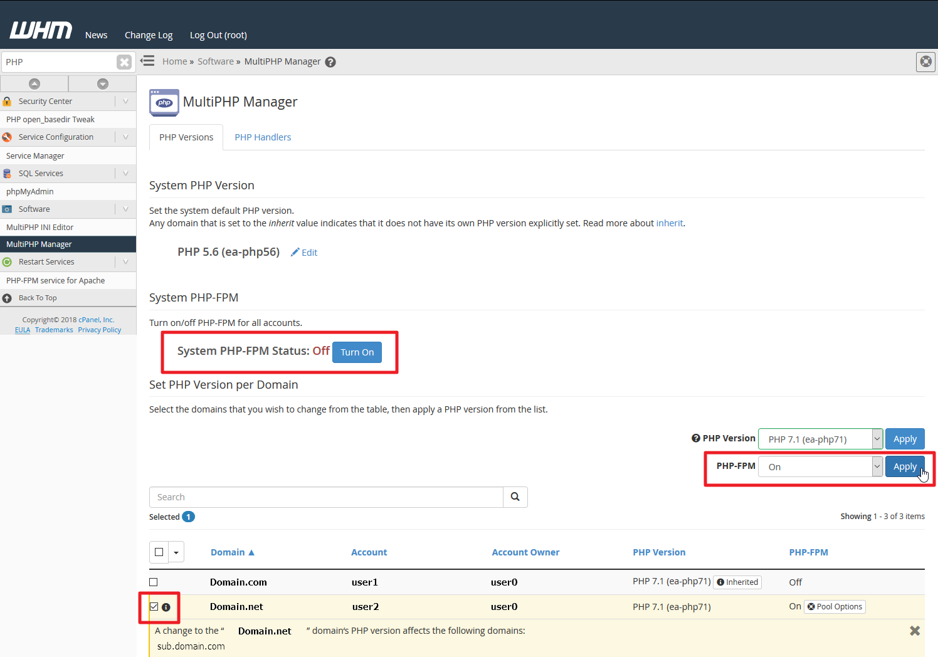Click the Back To Top arrow icon
This screenshot has width=938, height=657.
8,298
